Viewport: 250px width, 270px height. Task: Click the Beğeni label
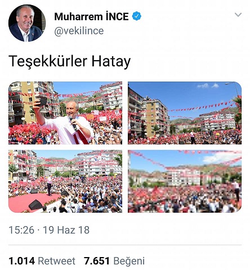(x=129, y=261)
